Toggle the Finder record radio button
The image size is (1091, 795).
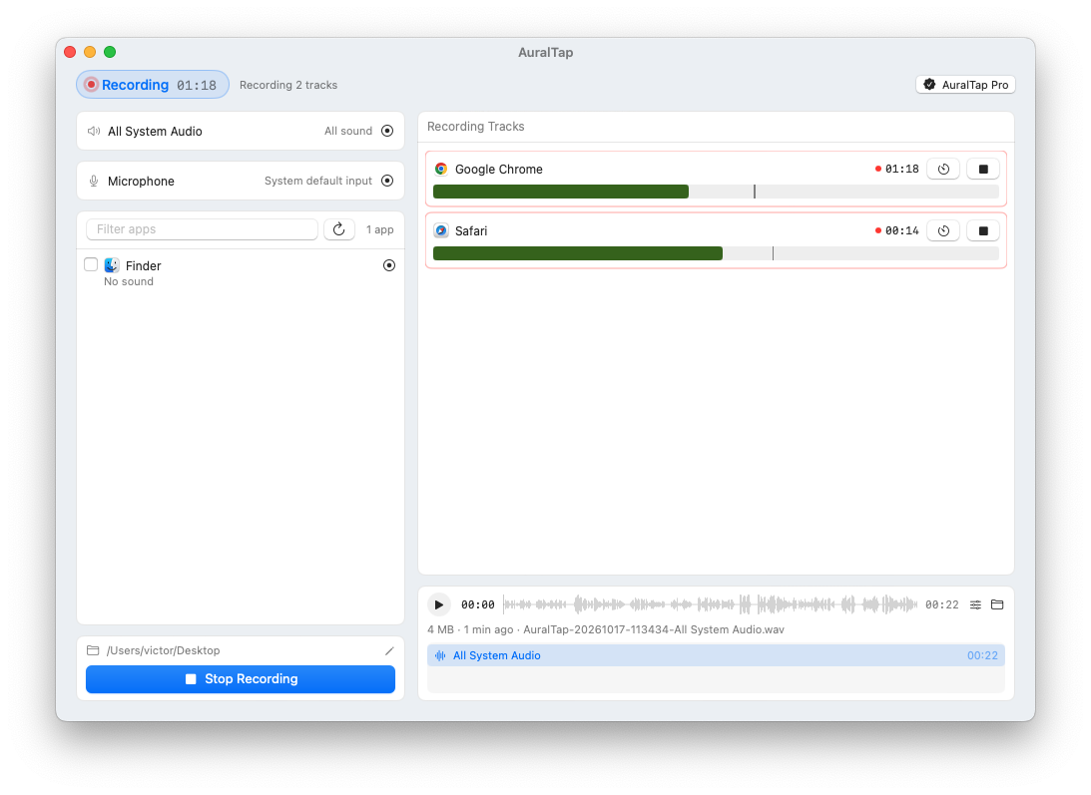click(x=389, y=265)
